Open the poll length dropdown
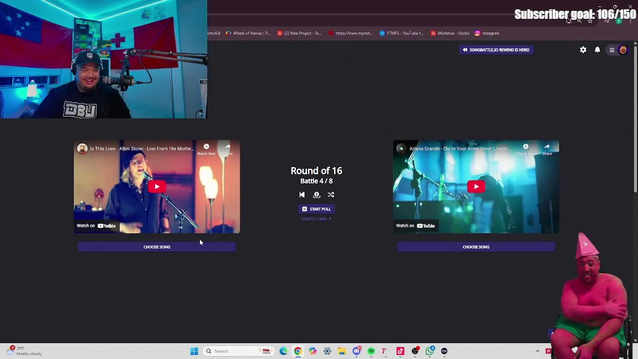The image size is (638, 359). pos(316,219)
